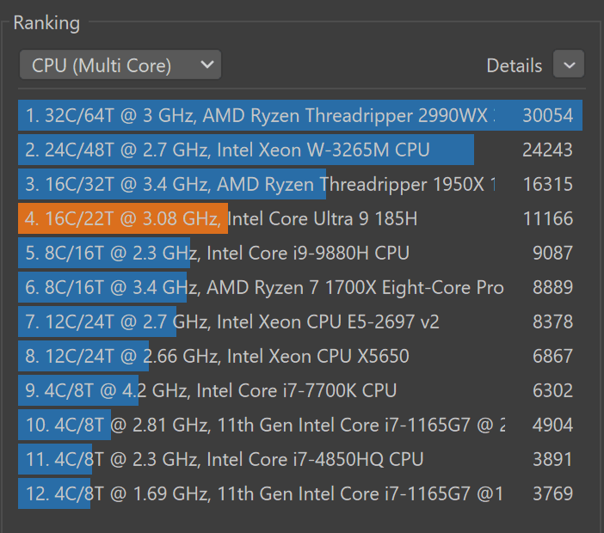Select Intel Core i9-9880H ranking row
This screenshot has height=533, width=604.
[x=300, y=253]
